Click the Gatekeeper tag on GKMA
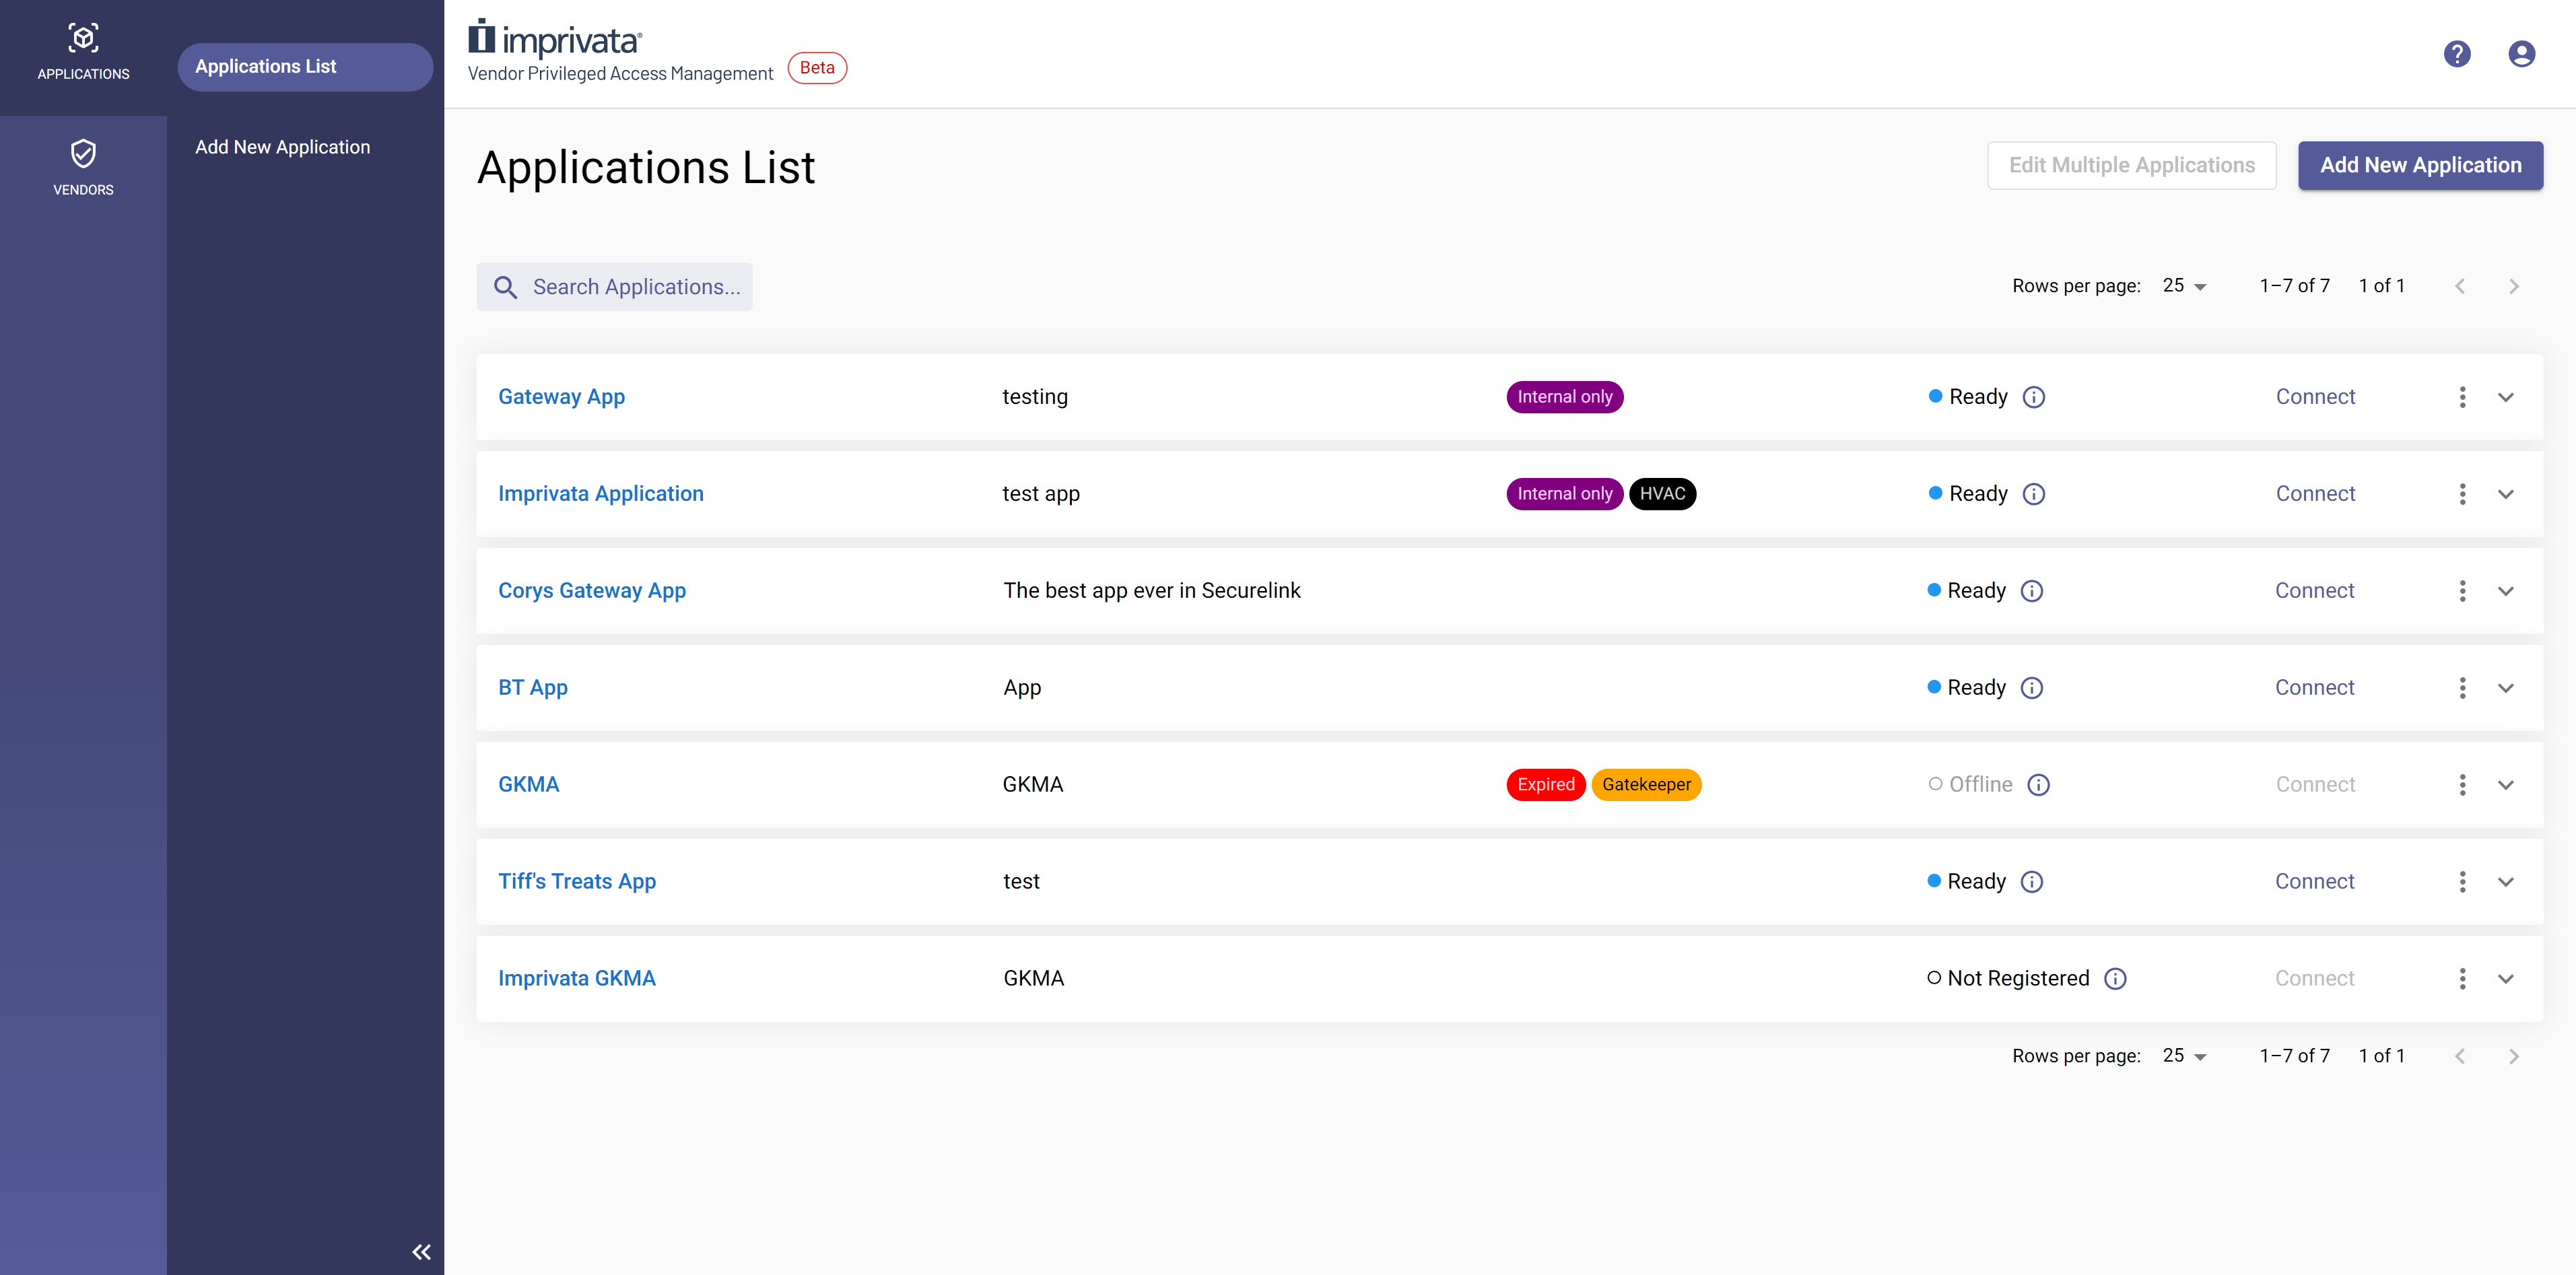Image resolution: width=2576 pixels, height=1275 pixels. pos(1646,785)
